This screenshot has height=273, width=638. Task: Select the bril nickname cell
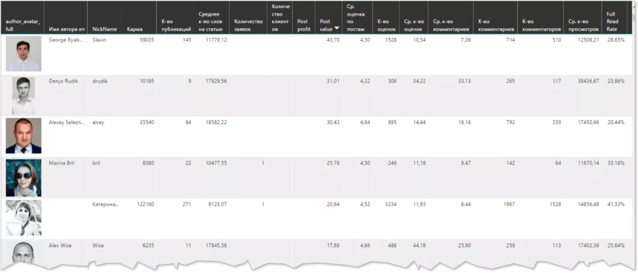96,163
